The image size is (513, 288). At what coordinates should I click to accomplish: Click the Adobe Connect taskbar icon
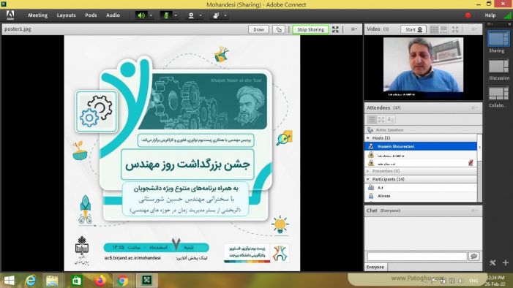click(x=147, y=281)
